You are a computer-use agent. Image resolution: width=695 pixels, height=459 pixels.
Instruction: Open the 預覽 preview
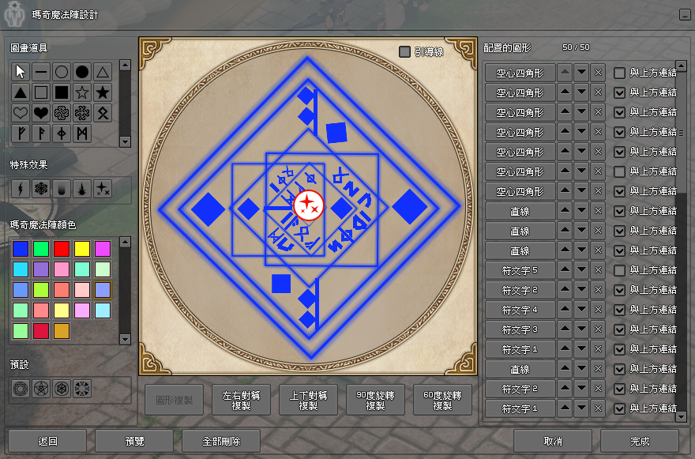tap(134, 441)
